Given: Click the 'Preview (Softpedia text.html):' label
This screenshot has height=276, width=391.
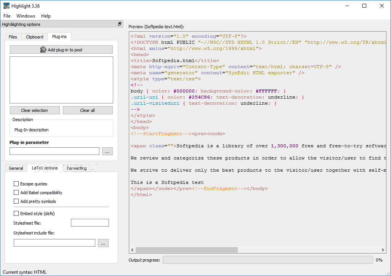Looking at the screenshot, I should (x=156, y=27).
